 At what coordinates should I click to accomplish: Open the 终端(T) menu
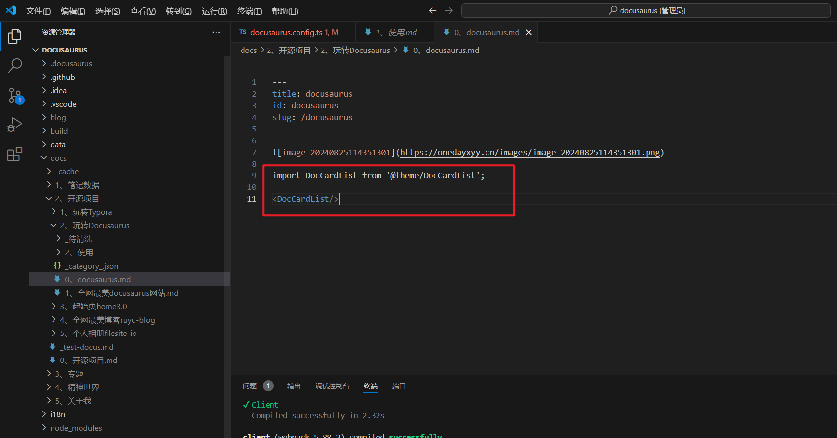coord(249,11)
